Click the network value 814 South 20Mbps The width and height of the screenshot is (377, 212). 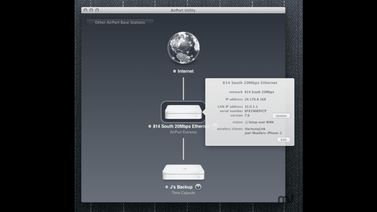(x=259, y=92)
